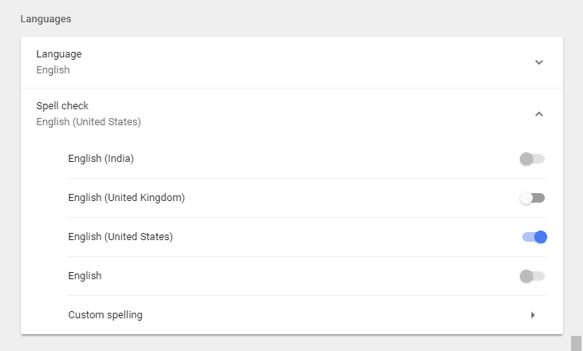
Task: Click the vertical scrollbar thumb
Action: click(x=576, y=343)
